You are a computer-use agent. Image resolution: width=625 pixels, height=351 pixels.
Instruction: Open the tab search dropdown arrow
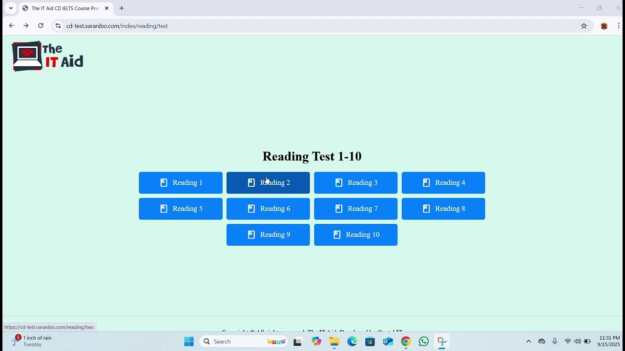click(11, 8)
